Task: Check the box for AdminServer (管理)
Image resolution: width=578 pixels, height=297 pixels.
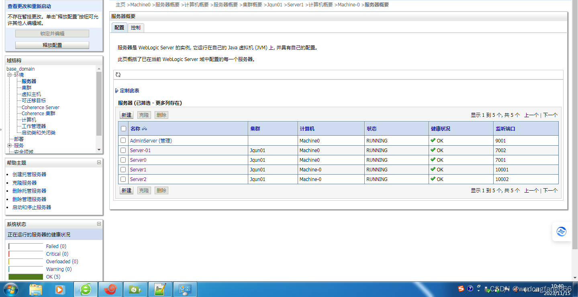Action: click(x=123, y=140)
